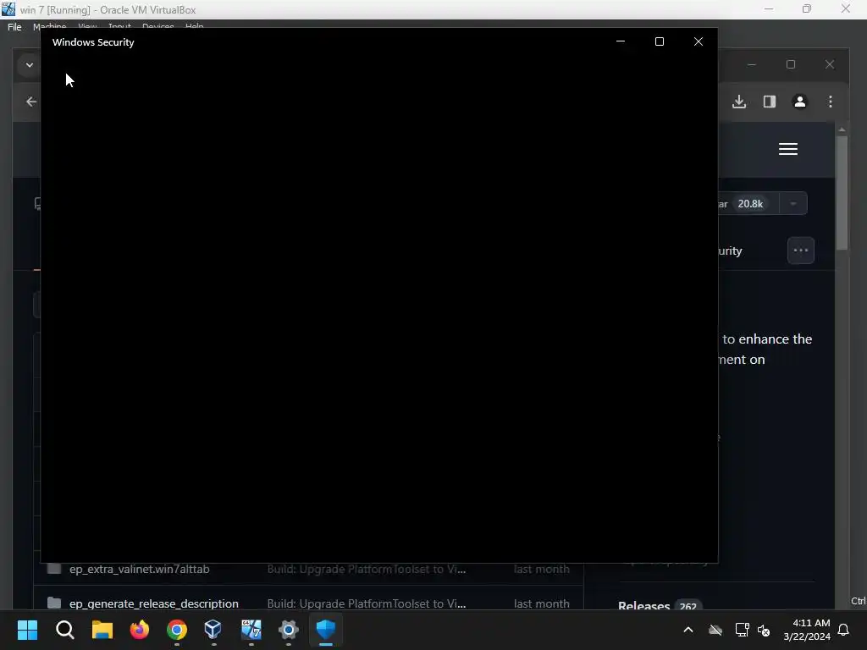The width and height of the screenshot is (867, 650).
Task: Open Chrome profile avatar
Action: [800, 102]
